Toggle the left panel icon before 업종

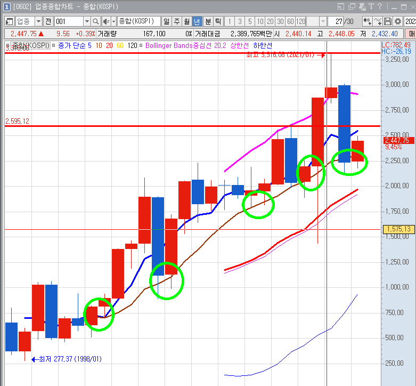[9, 21]
